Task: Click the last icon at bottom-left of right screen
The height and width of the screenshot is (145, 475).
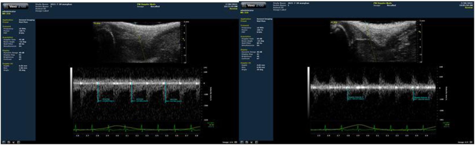Action: pos(256,142)
